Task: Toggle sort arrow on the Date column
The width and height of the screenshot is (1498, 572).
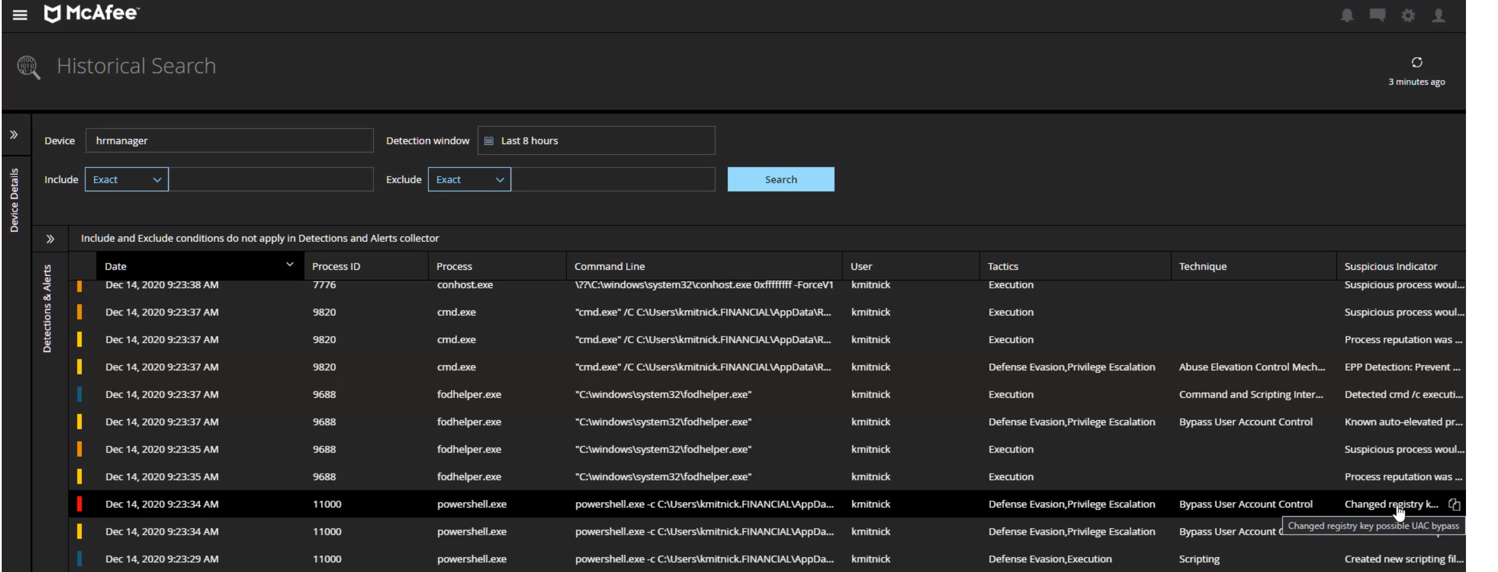Action: [289, 265]
